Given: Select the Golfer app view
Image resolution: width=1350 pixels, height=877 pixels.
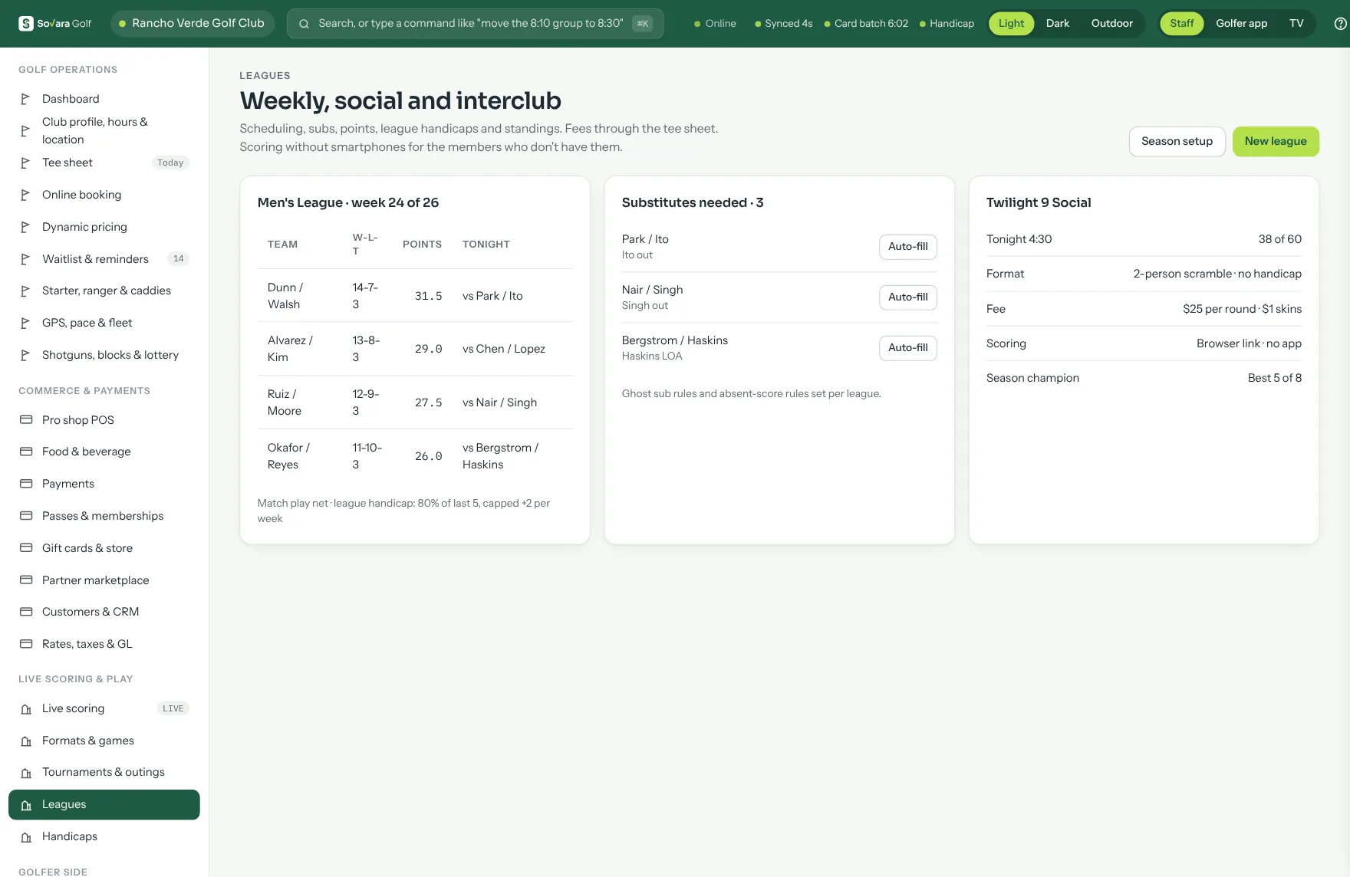Looking at the screenshot, I should [x=1241, y=24].
